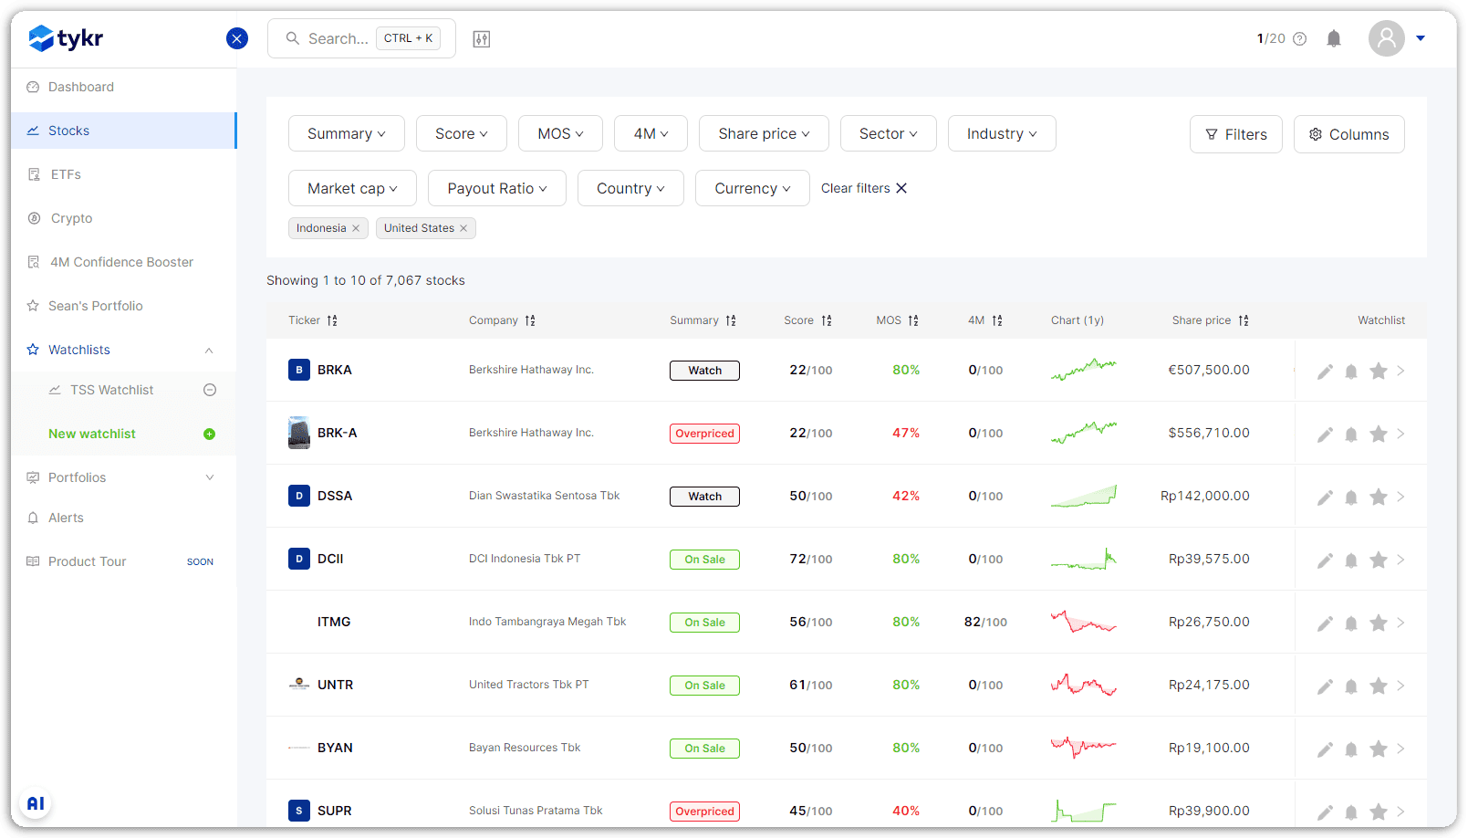Screen dimensions: 1468x838
Task: Open the Country dropdown
Action: pos(630,188)
